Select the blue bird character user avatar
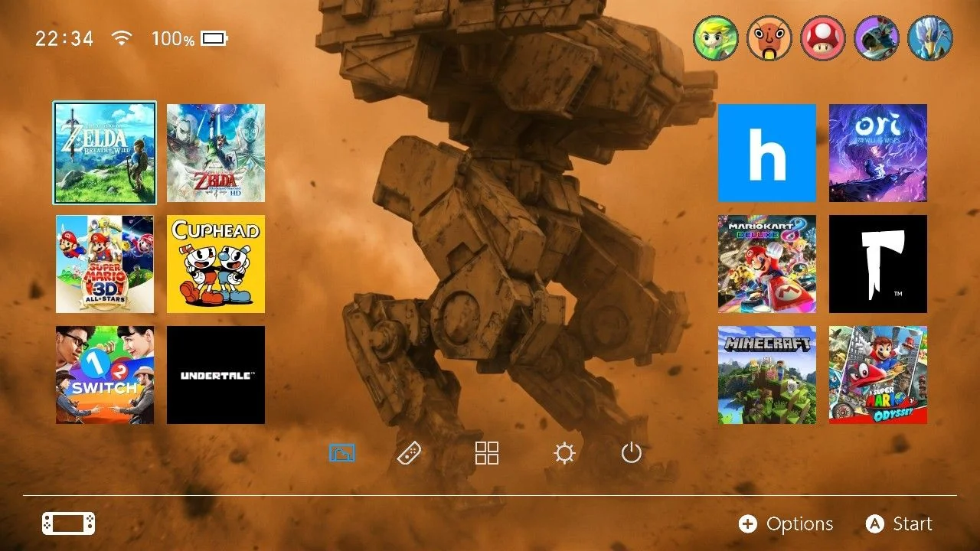The width and height of the screenshot is (980, 551). (930, 38)
